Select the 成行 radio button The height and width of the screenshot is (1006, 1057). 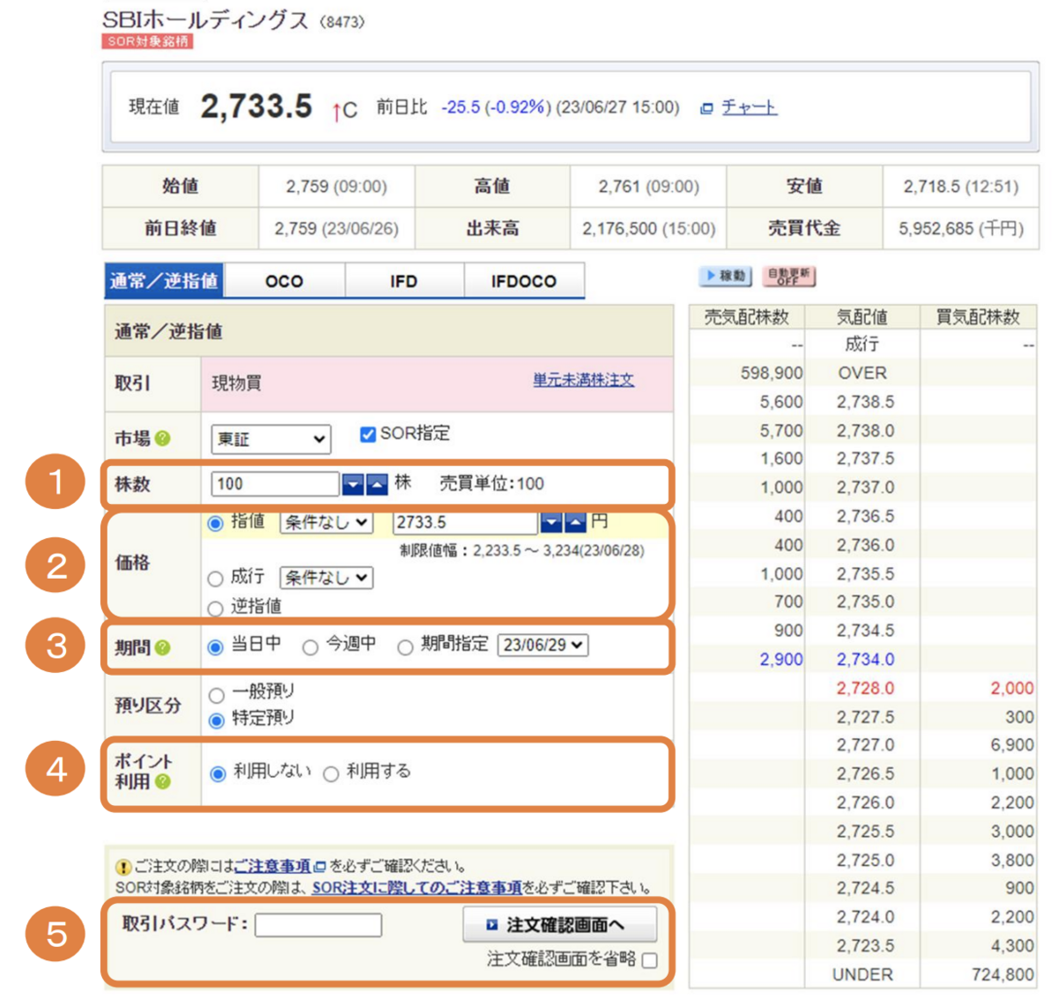coord(215,579)
